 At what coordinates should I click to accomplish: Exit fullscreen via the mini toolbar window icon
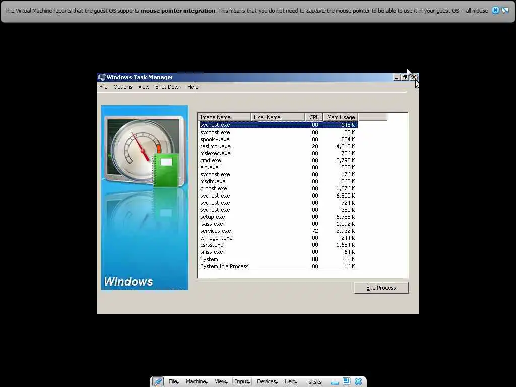coord(347,381)
